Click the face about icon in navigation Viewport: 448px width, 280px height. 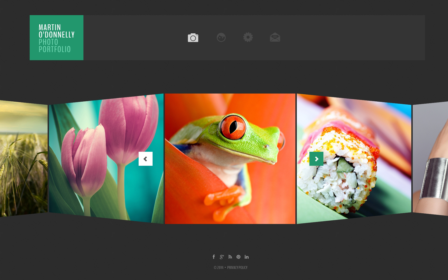point(221,37)
